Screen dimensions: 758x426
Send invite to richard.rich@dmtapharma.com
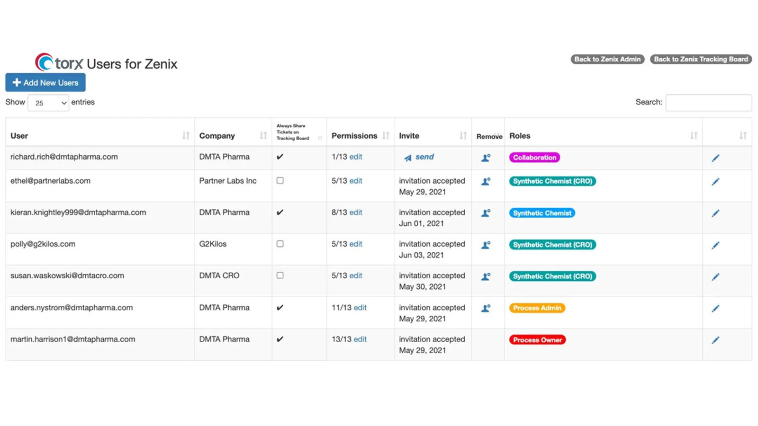(419, 157)
